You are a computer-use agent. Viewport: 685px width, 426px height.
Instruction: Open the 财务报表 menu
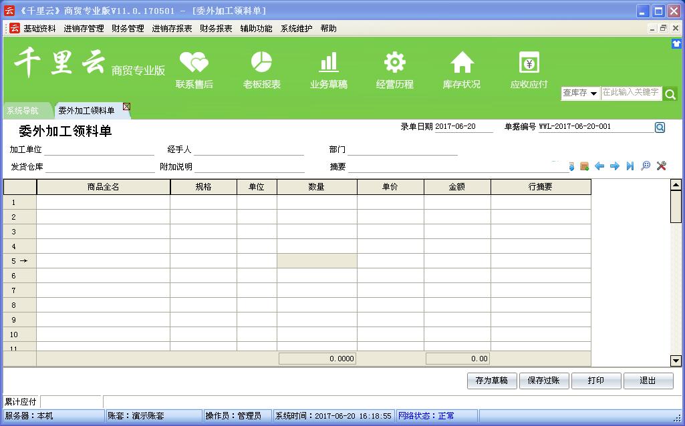click(x=216, y=29)
